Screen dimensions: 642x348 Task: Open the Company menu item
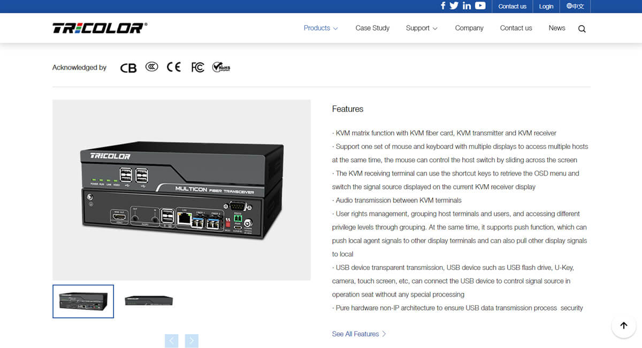click(469, 28)
